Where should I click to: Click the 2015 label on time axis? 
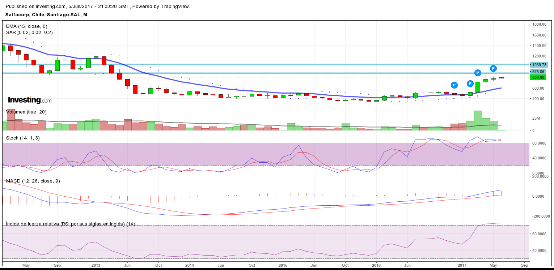click(x=283, y=265)
